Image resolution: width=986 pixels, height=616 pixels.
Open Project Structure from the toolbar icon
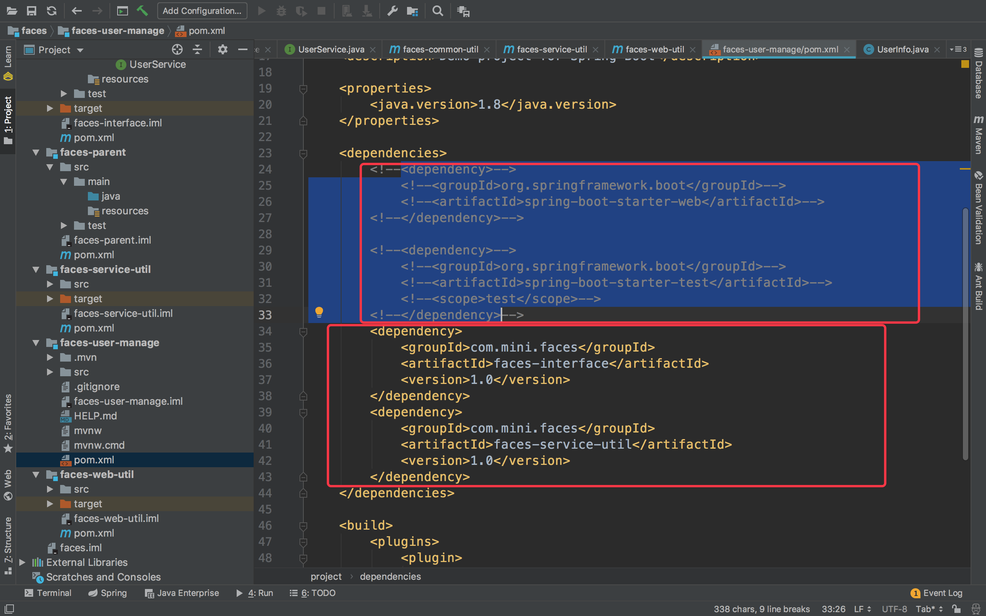tap(412, 11)
